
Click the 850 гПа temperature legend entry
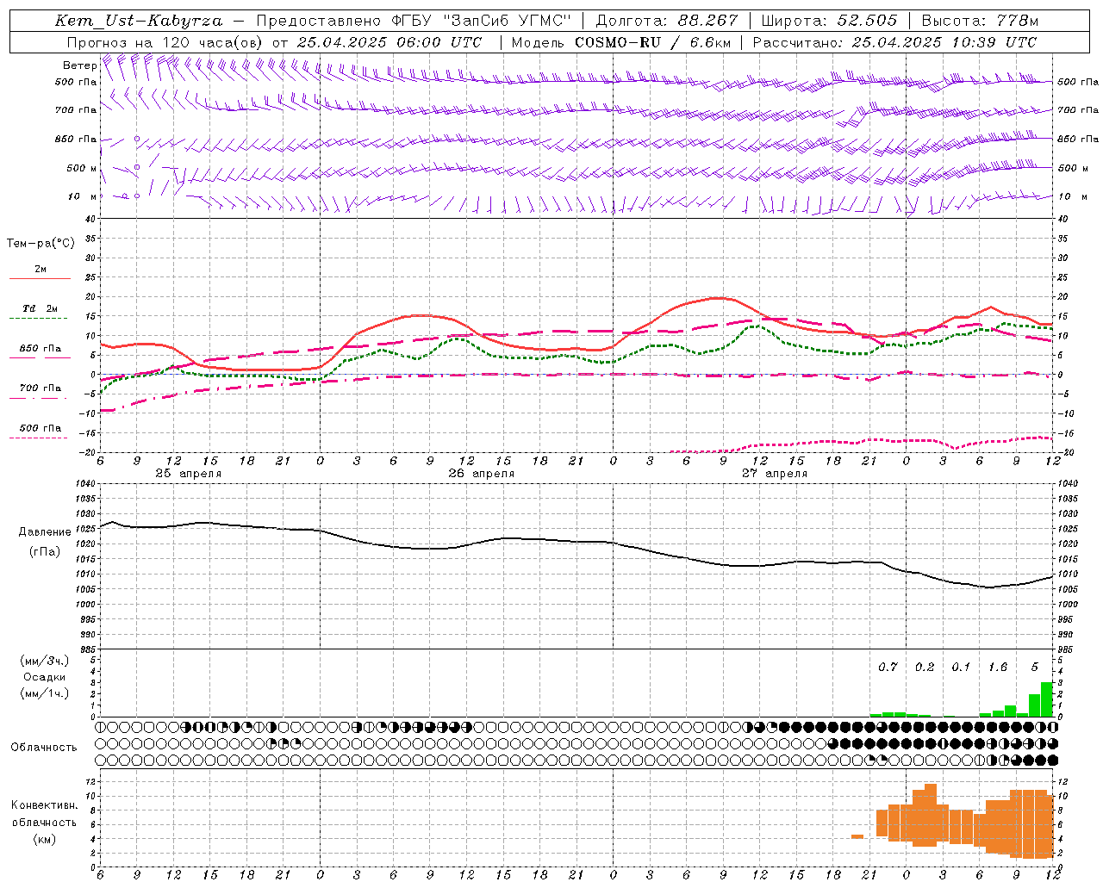(40, 349)
